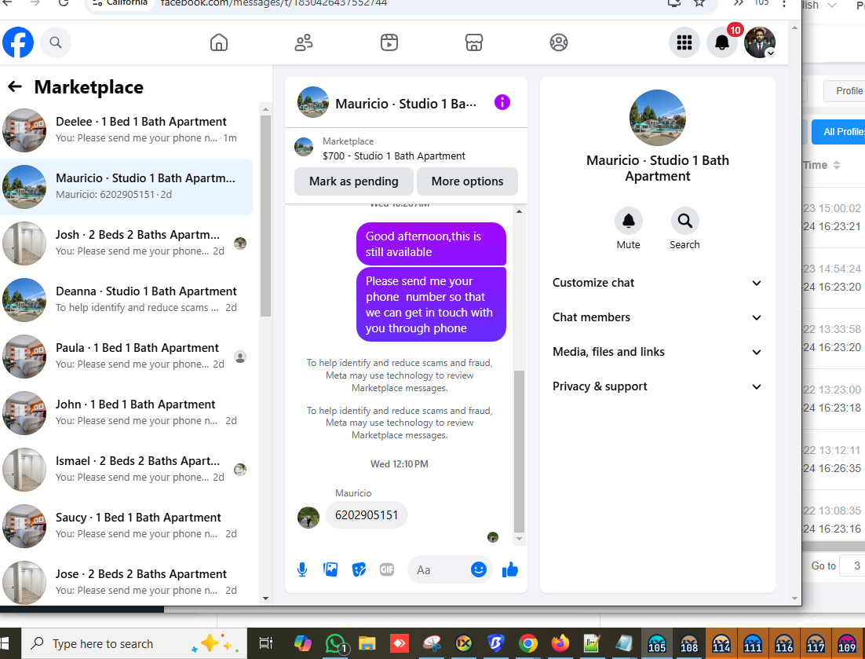Record a voice clip with the microphone icon
865x659 pixels.
(301, 569)
